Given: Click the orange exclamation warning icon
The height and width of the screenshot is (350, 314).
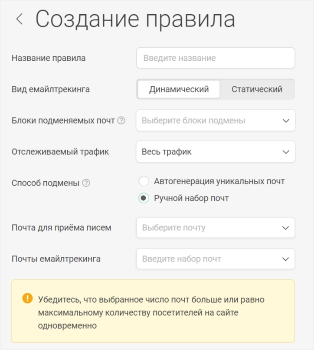Looking at the screenshot, I should click(x=27, y=298).
